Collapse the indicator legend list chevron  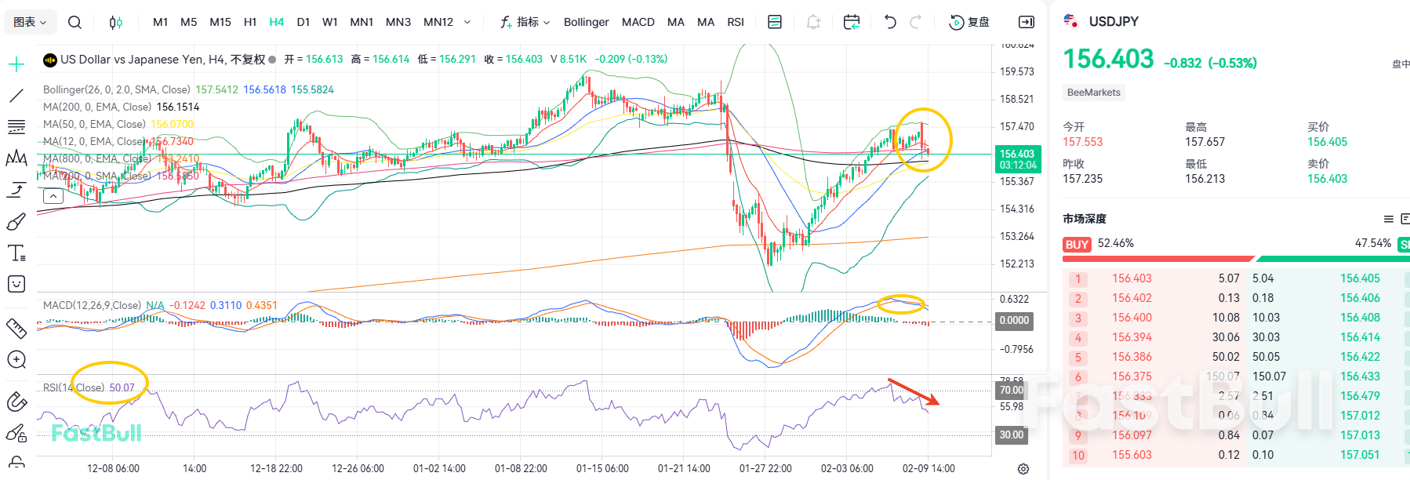pos(53,196)
